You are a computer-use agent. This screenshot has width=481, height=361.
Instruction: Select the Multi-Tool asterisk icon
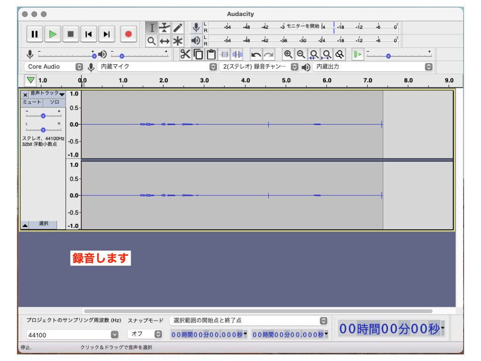click(178, 41)
